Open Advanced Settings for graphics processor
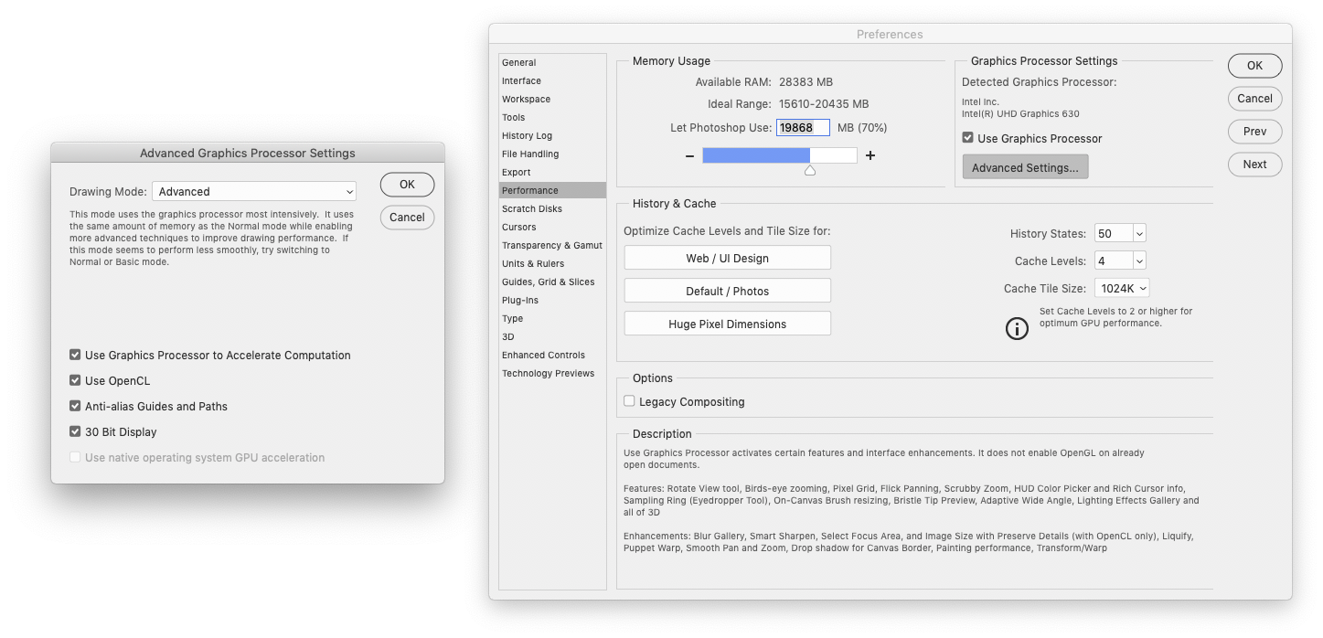This screenshot has height=638, width=1323. point(1025,167)
